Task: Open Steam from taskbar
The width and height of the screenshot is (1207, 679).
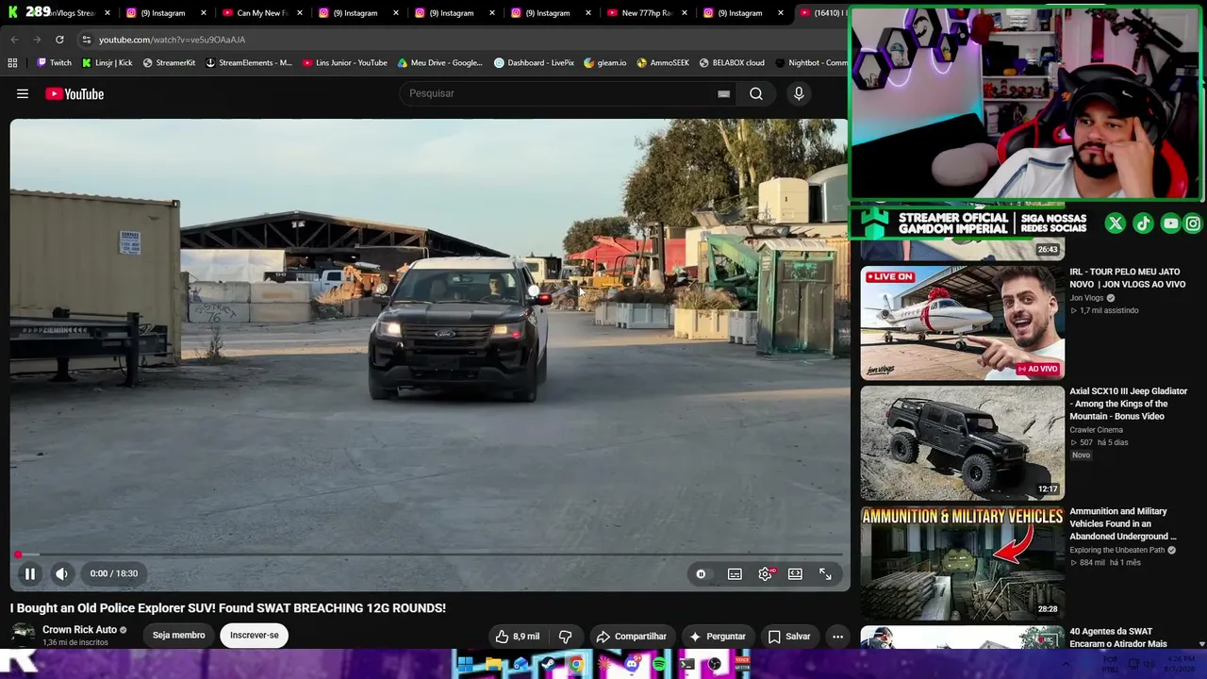Action: (548, 665)
